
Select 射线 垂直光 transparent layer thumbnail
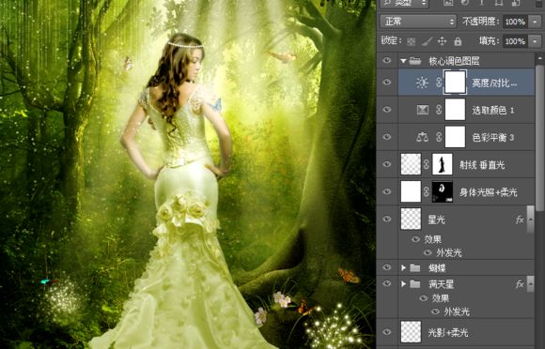coord(411,164)
